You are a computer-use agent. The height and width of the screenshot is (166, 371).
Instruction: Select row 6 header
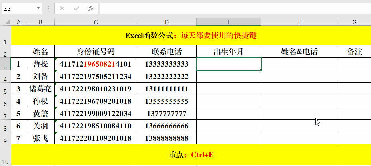click(x=6, y=101)
